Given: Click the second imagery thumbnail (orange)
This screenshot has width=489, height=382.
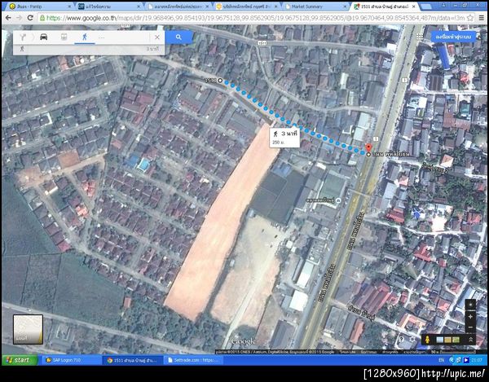Looking at the screenshot, I should (448, 340).
